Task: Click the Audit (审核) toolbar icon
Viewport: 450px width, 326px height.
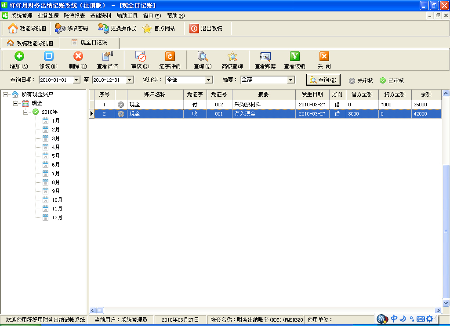Action: point(140,56)
